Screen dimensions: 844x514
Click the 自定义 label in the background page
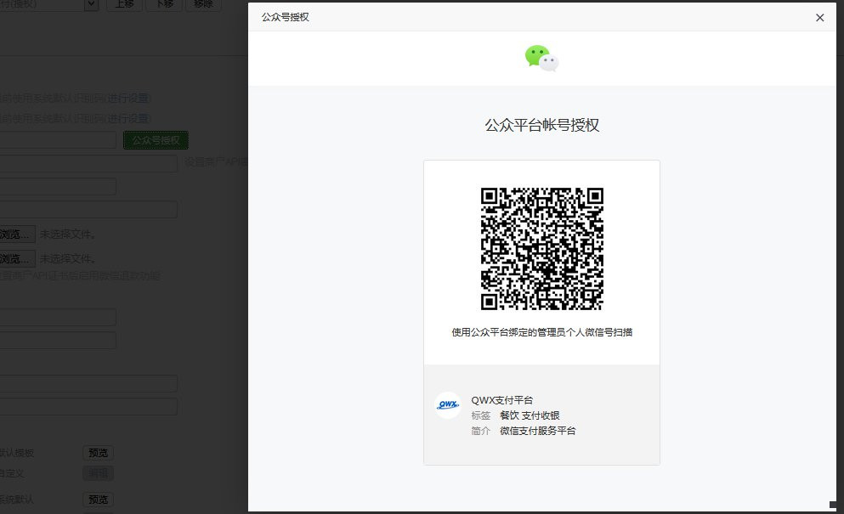pyautogui.click(x=12, y=473)
